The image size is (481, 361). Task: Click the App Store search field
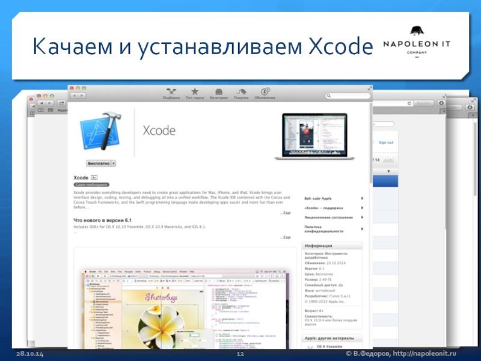[349, 96]
